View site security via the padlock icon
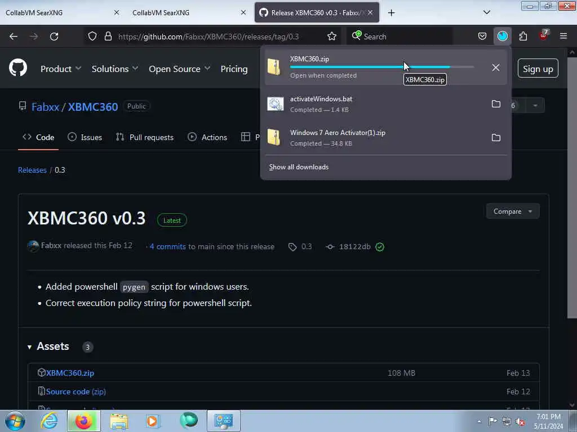Image resolution: width=577 pixels, height=432 pixels. 108,36
